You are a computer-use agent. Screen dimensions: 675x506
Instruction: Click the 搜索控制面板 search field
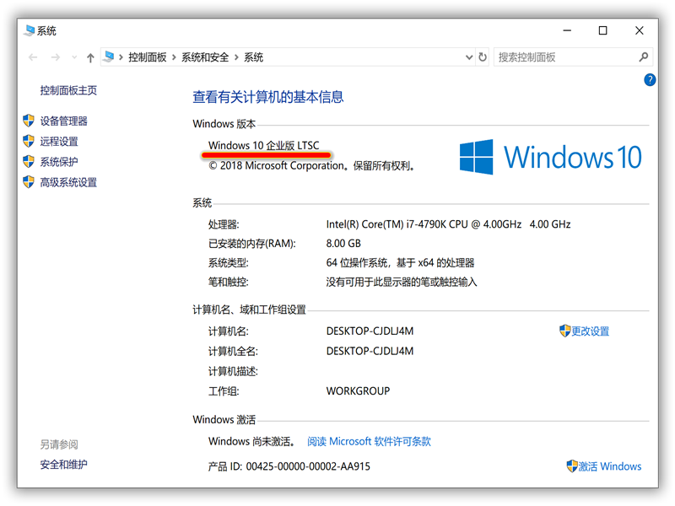[x=564, y=57]
